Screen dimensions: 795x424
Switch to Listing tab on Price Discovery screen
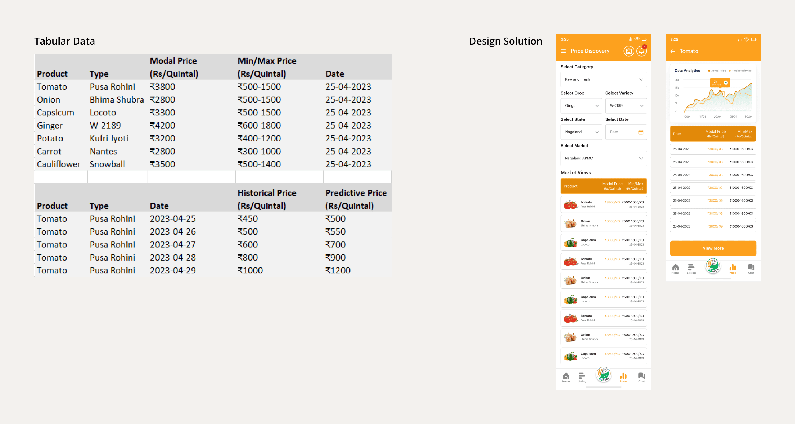pos(582,377)
